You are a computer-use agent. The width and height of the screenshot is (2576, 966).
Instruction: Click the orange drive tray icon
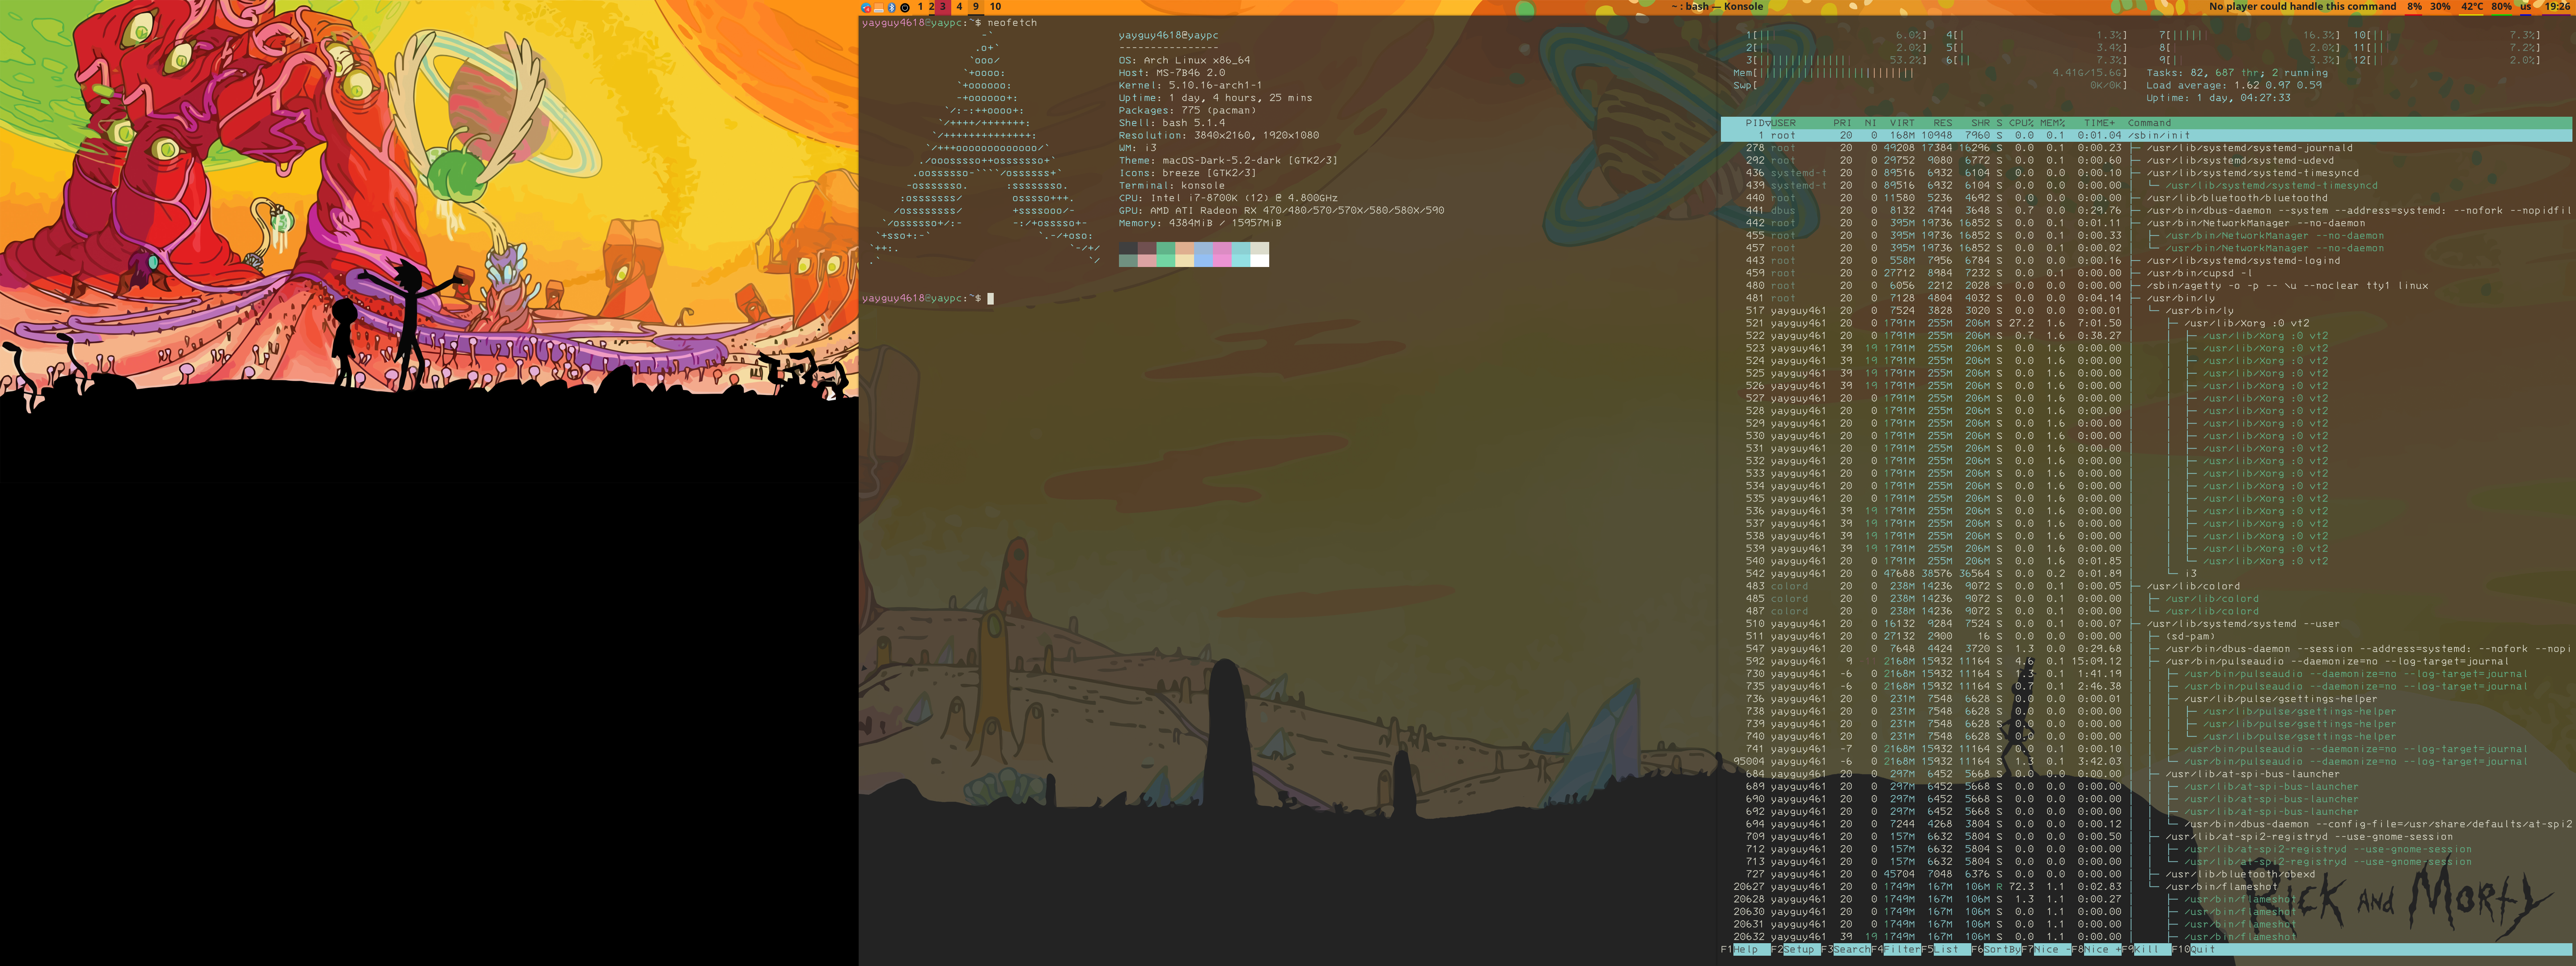tap(879, 8)
